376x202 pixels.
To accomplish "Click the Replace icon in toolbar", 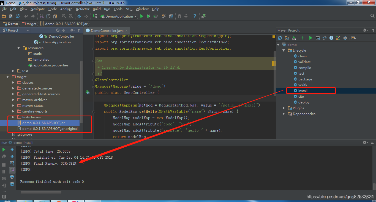I will [70, 16].
